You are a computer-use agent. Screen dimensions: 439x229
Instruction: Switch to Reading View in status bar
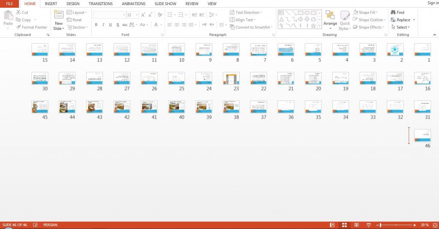coord(356,225)
